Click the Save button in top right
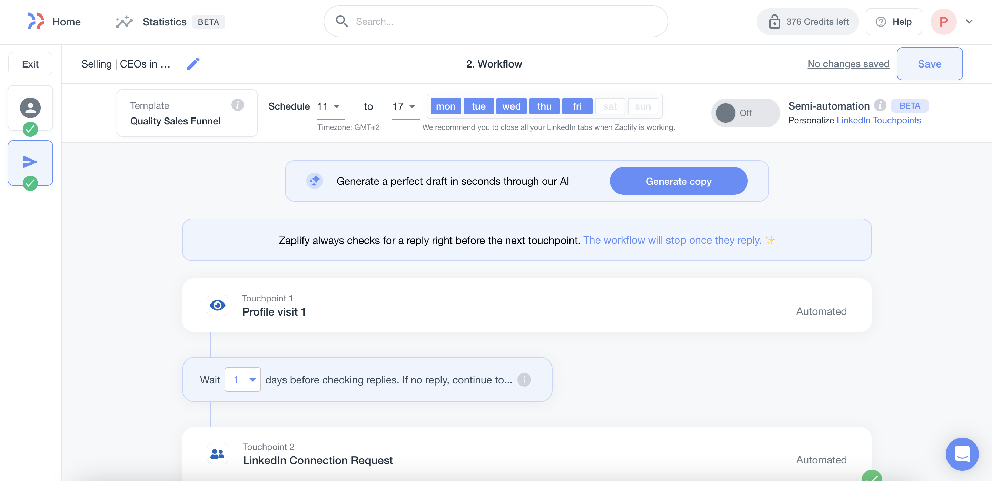This screenshot has height=481, width=992. pos(929,63)
